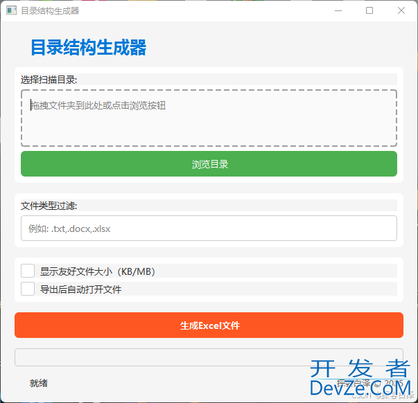The height and width of the screenshot is (403, 418).
Task: Close the 目录结构生成器 window
Action: point(401,10)
